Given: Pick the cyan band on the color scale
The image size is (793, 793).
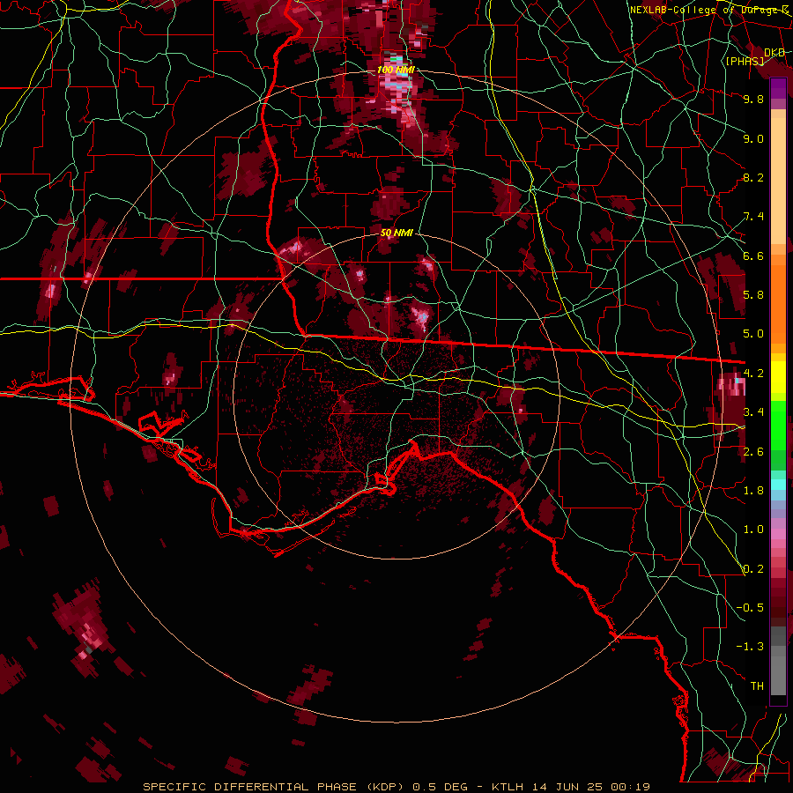Looking at the screenshot, I should (x=778, y=485).
